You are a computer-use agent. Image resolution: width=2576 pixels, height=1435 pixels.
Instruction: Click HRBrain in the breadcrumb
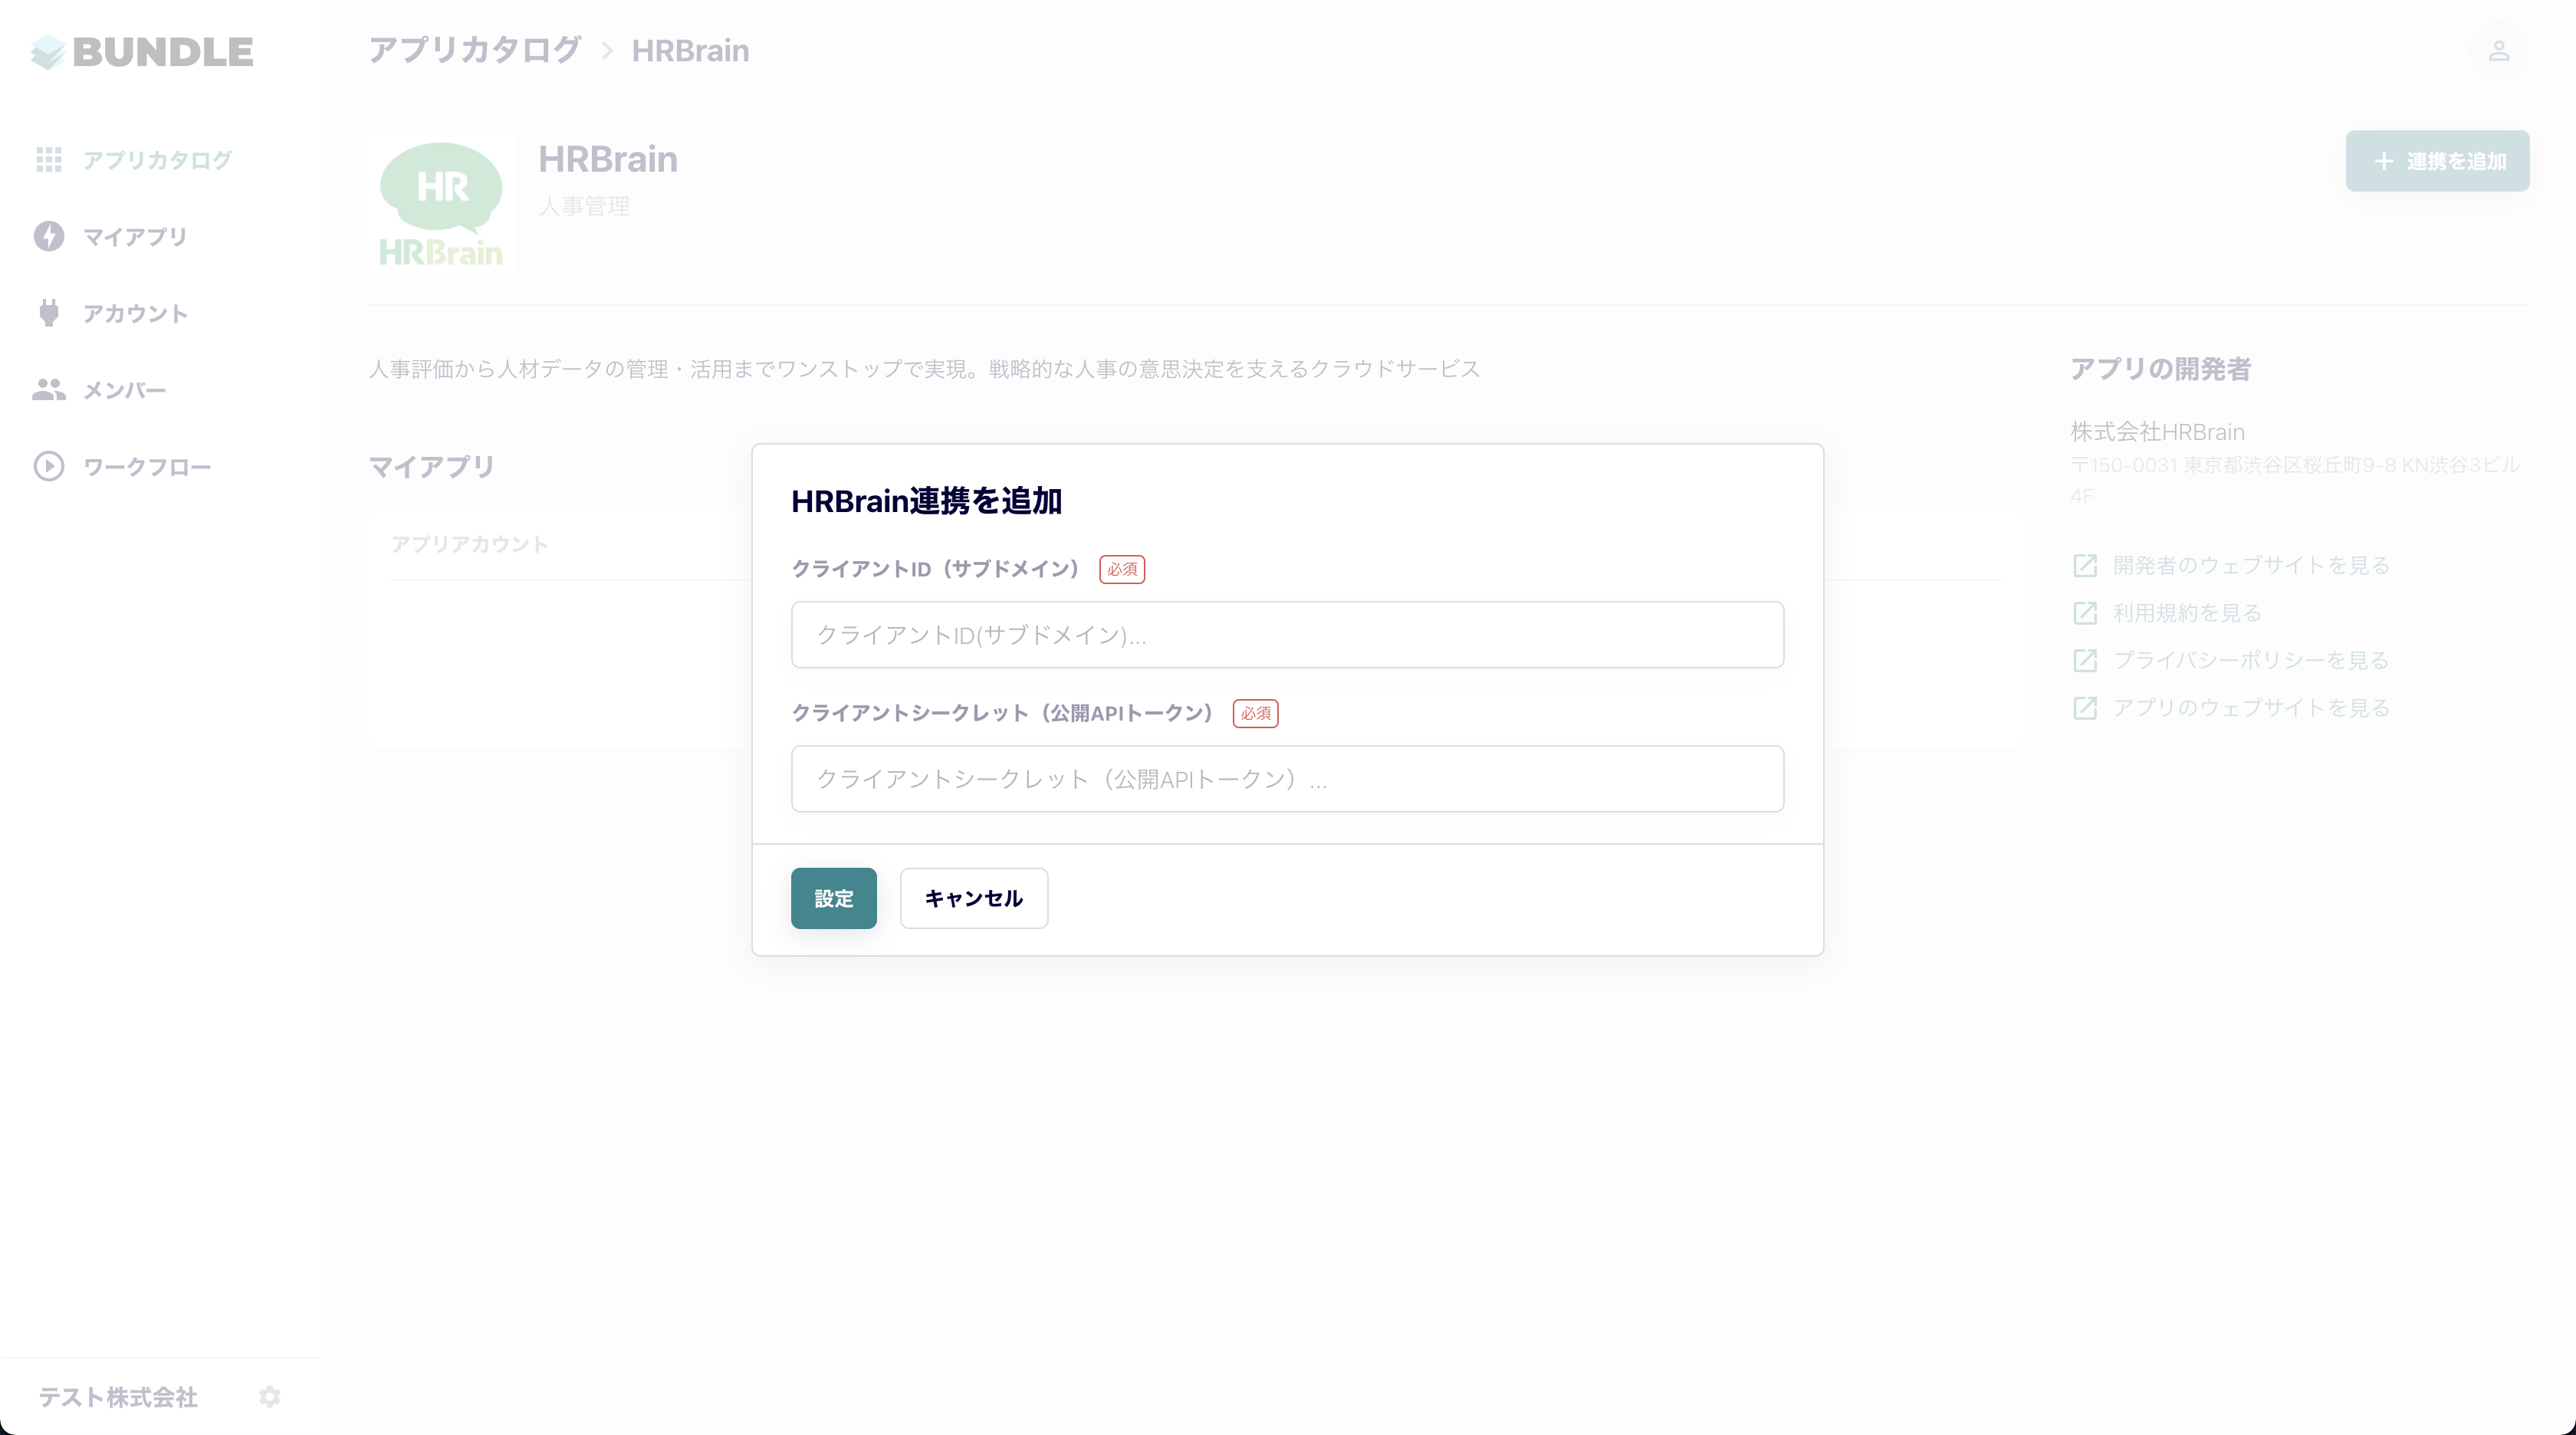[x=690, y=50]
